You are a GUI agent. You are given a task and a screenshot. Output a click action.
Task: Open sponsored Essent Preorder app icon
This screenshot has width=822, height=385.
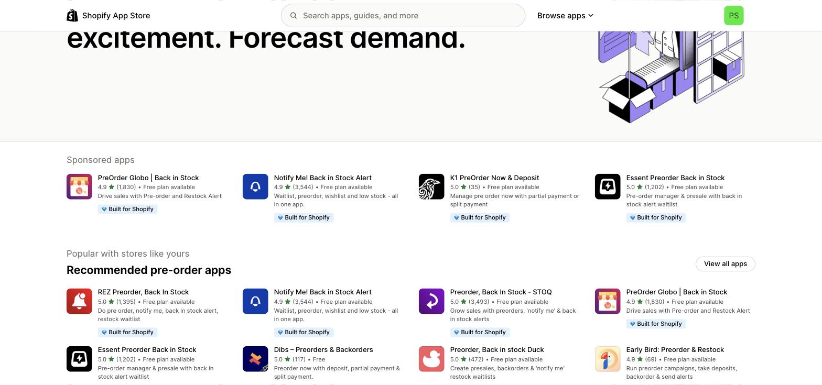(x=608, y=186)
